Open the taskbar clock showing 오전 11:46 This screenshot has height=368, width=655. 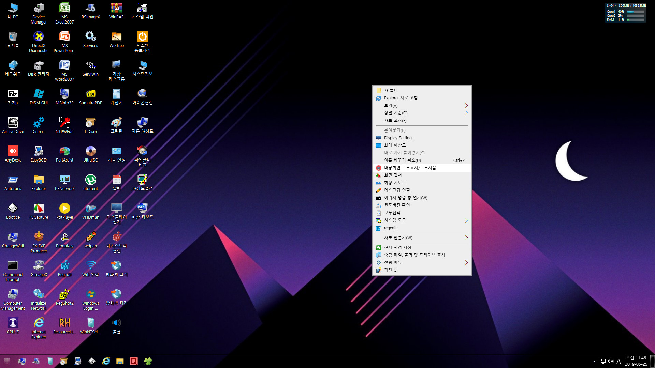click(x=636, y=361)
